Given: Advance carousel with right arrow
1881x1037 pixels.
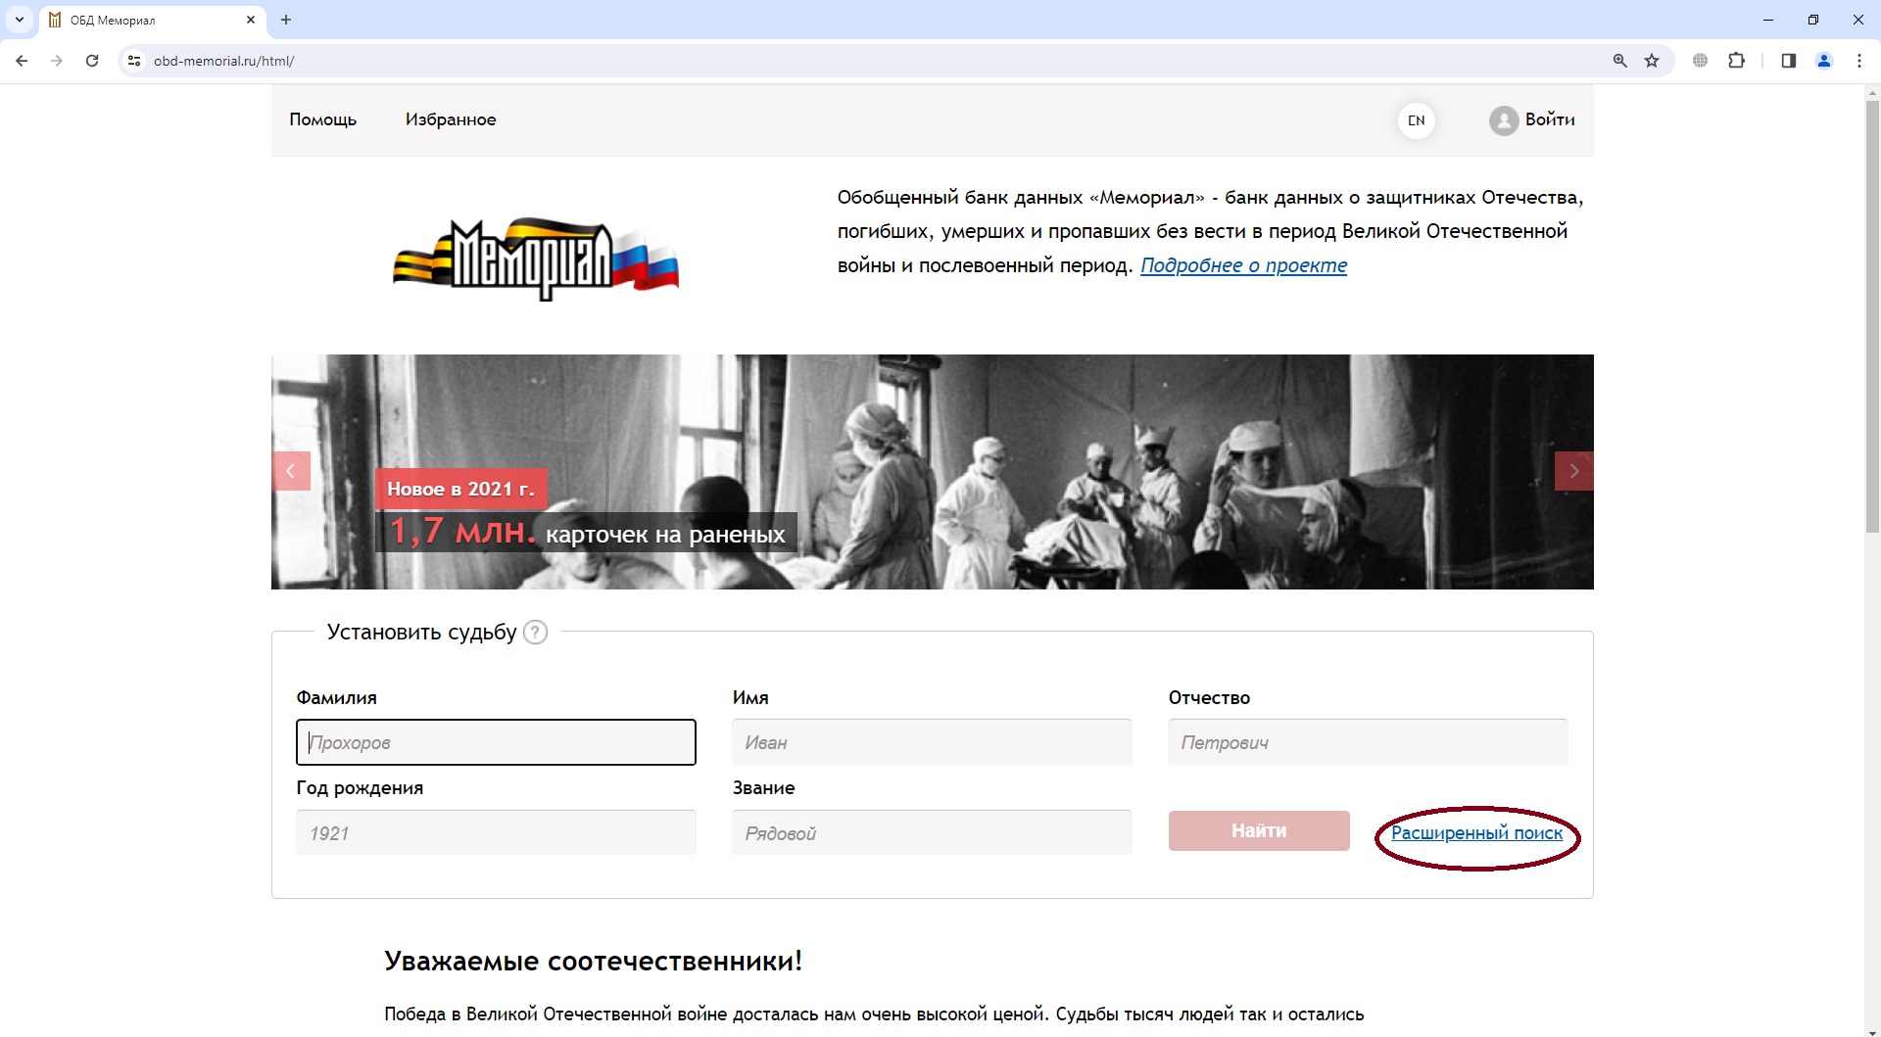Looking at the screenshot, I should pos(1574,471).
